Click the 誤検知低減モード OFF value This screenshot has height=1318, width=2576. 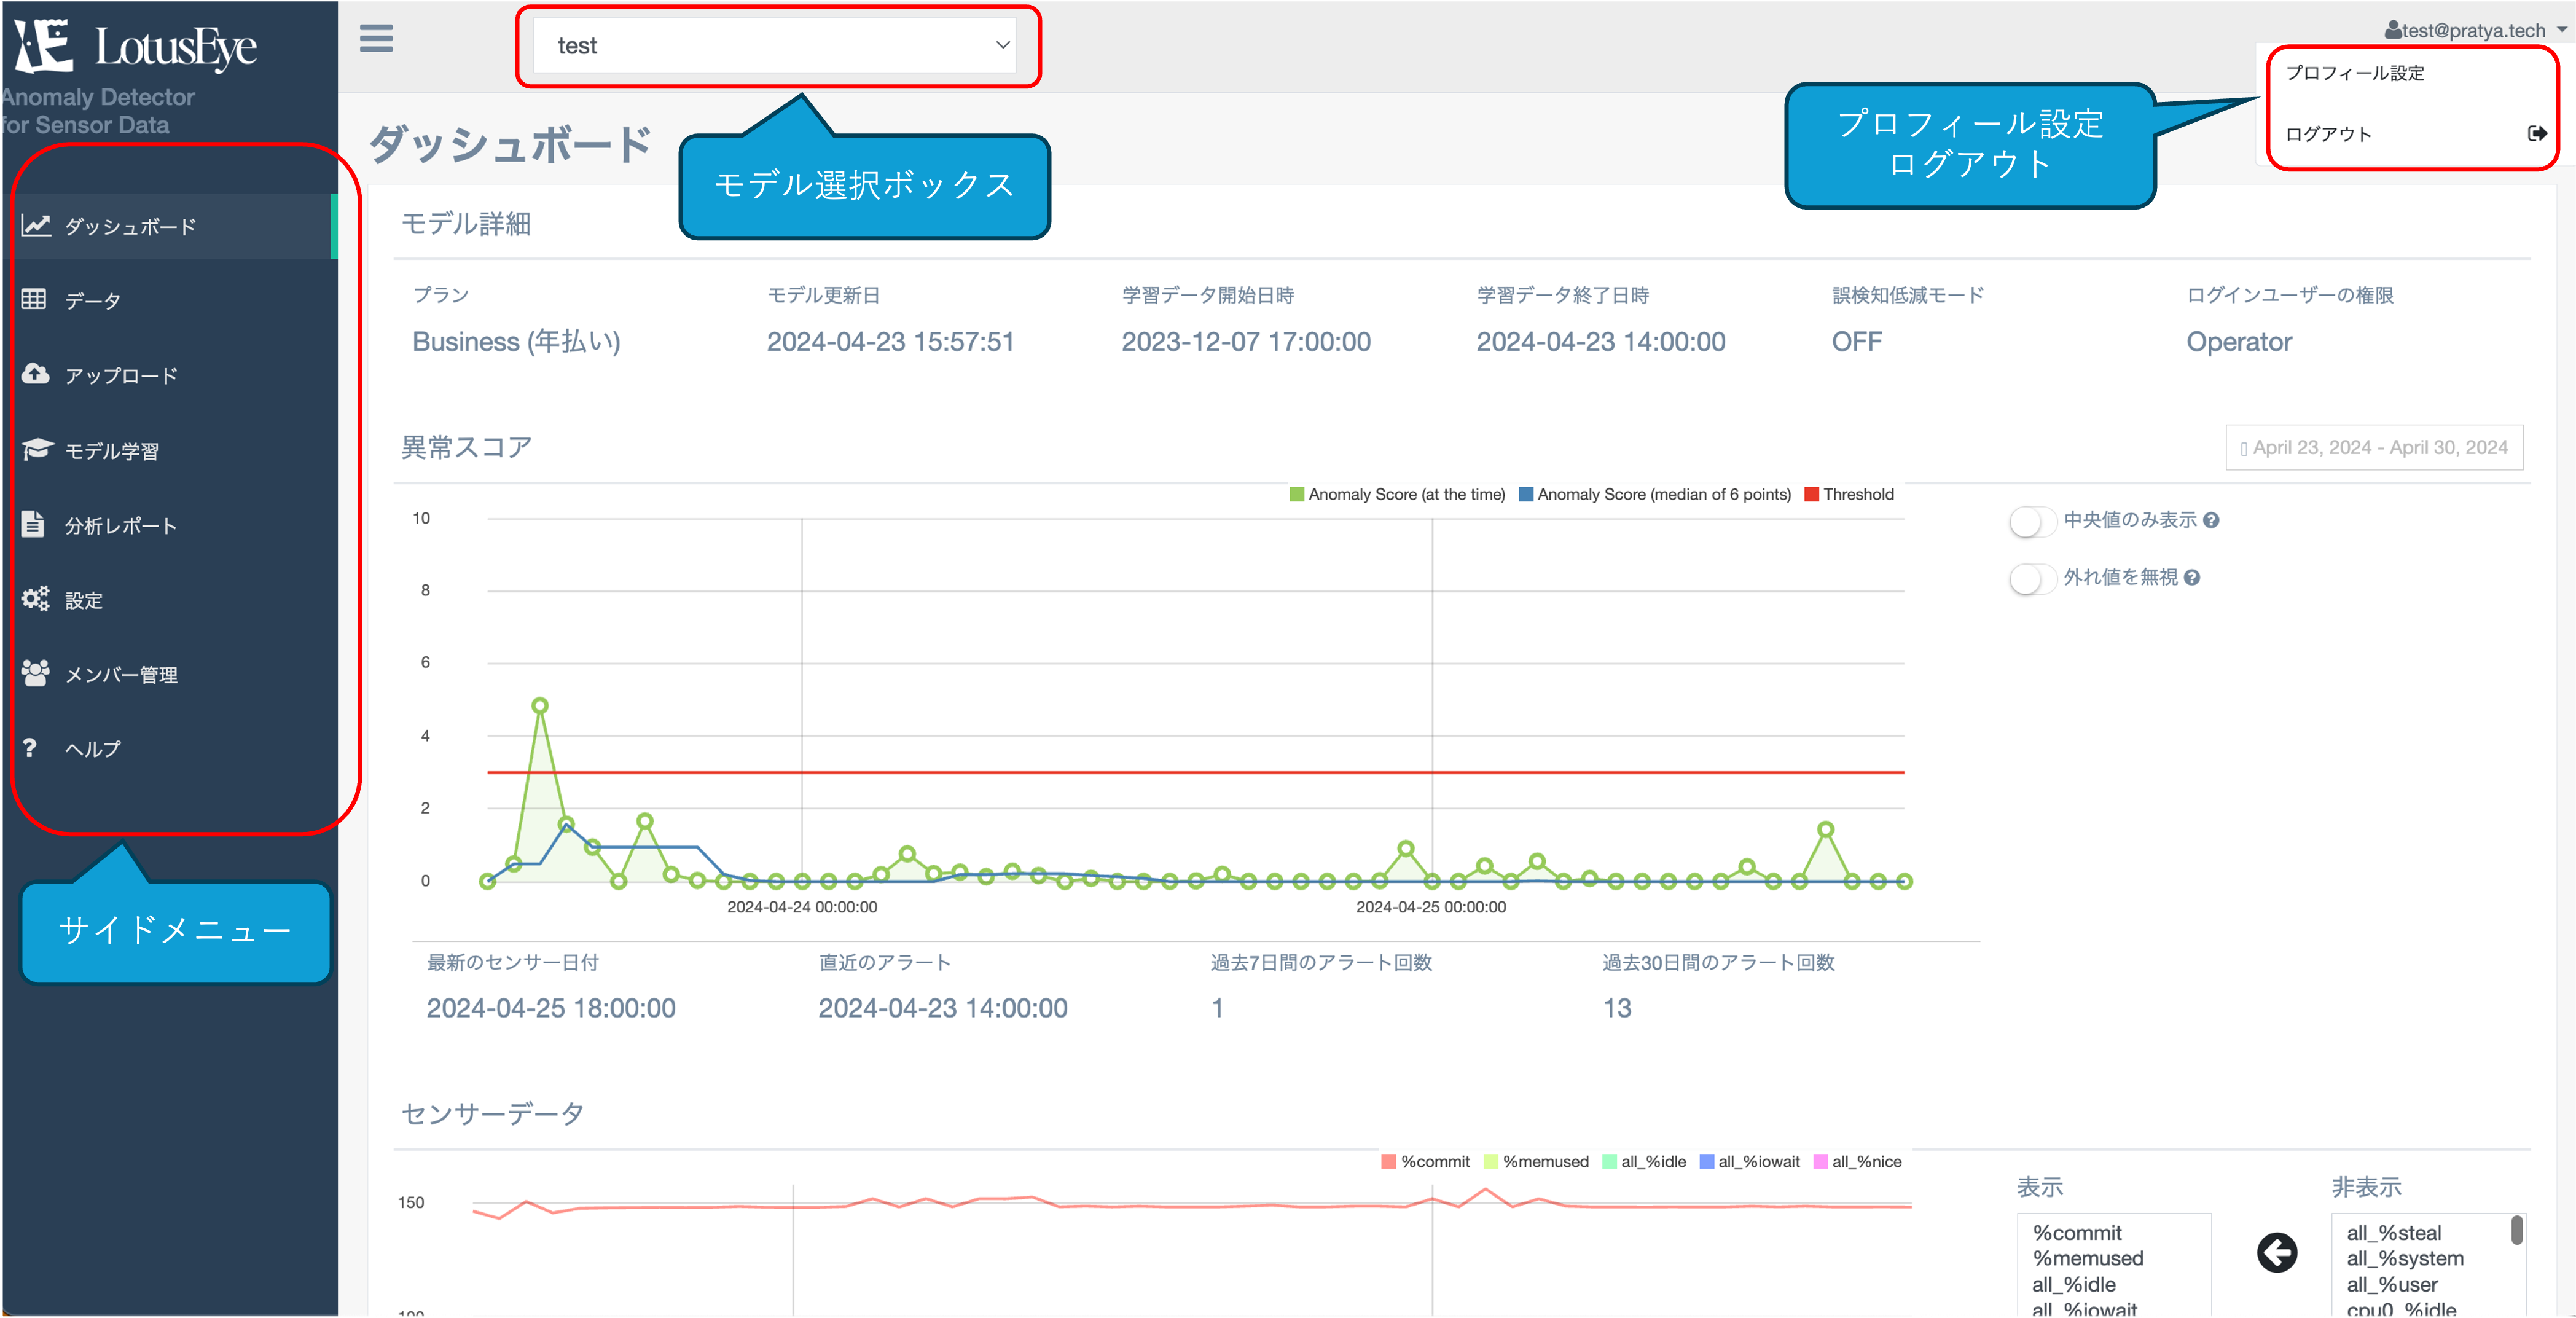point(1856,342)
